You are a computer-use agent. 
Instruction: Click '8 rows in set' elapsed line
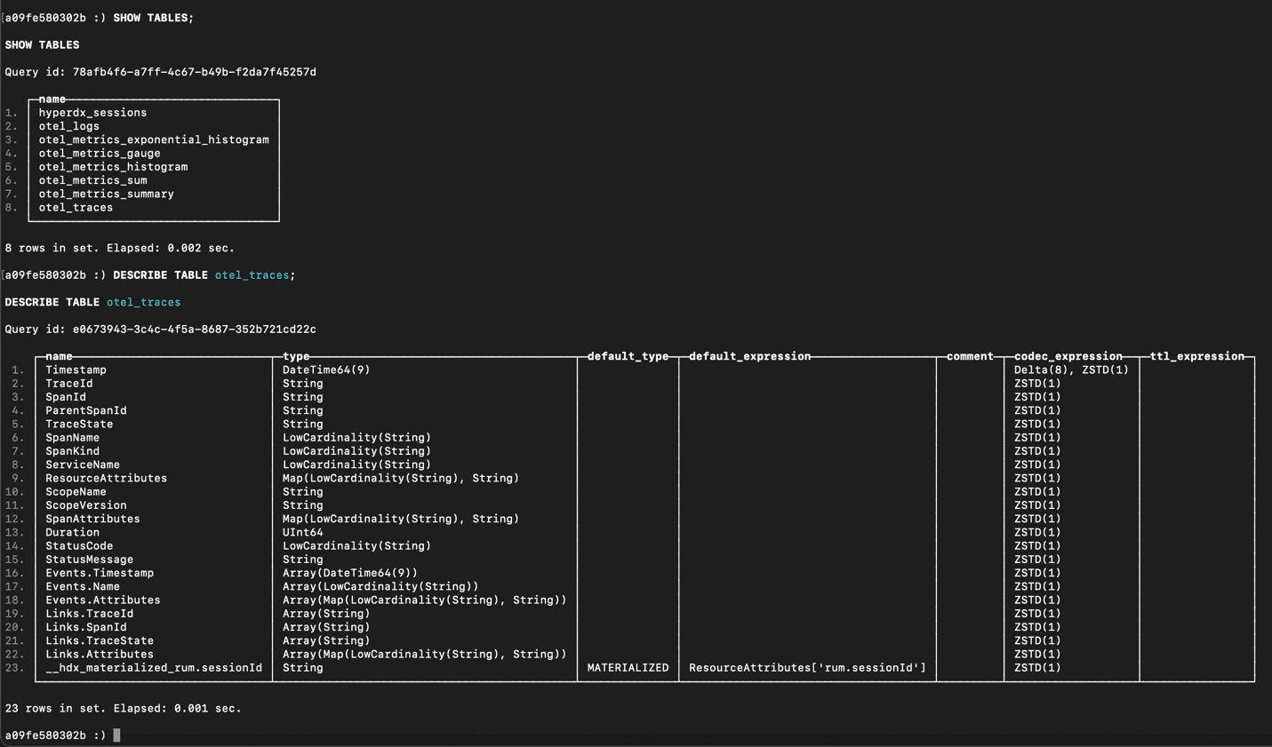120,248
